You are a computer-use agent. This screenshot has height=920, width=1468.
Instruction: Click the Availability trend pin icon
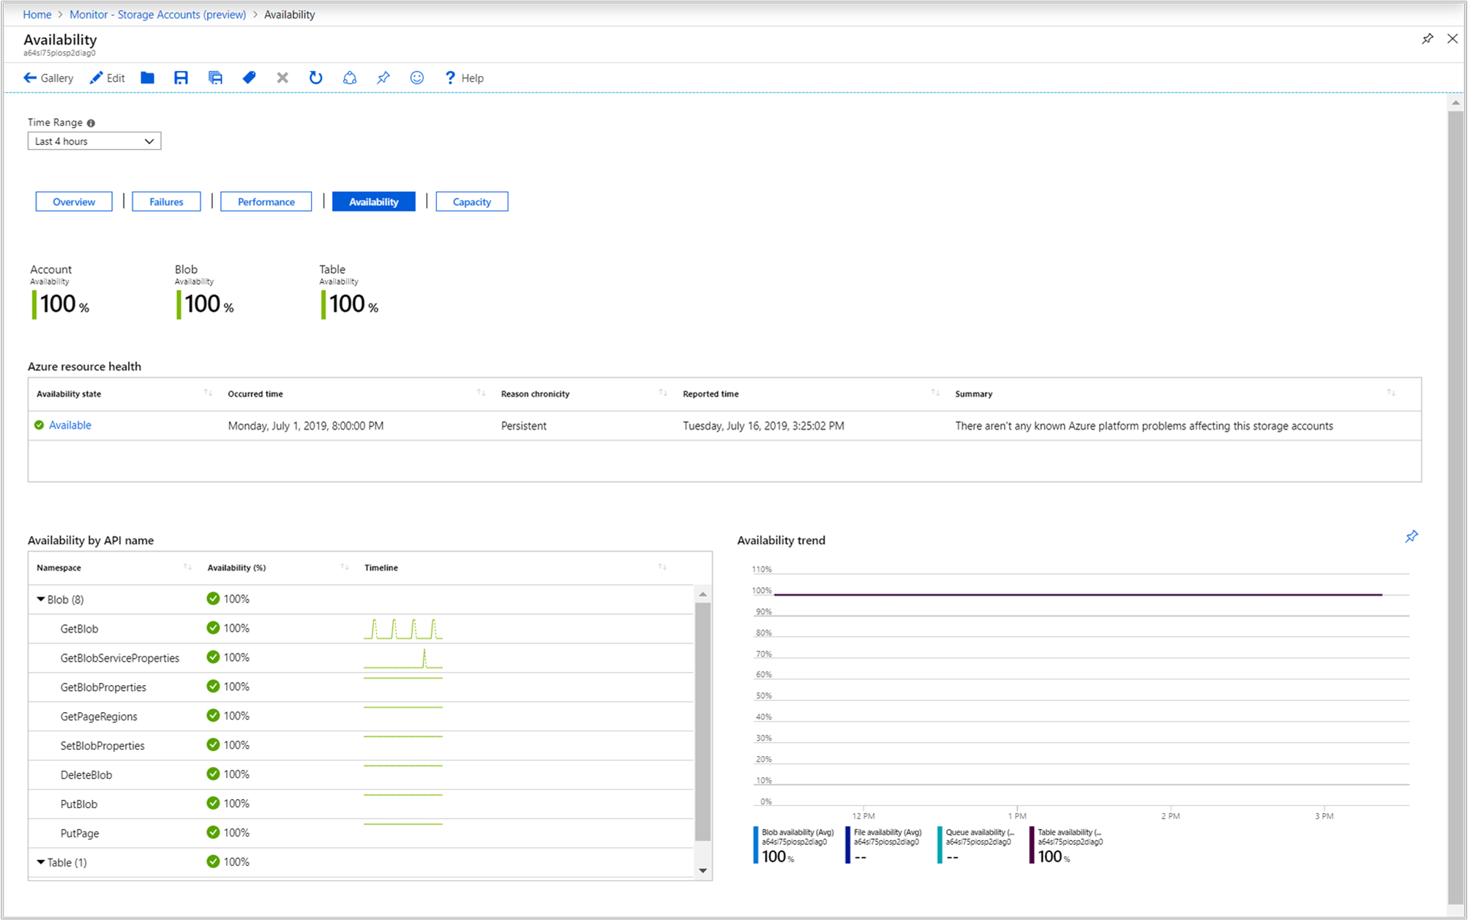point(1412,536)
